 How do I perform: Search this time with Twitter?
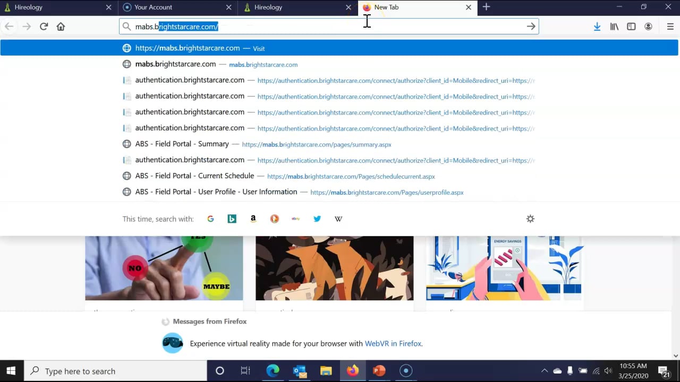pyautogui.click(x=317, y=219)
